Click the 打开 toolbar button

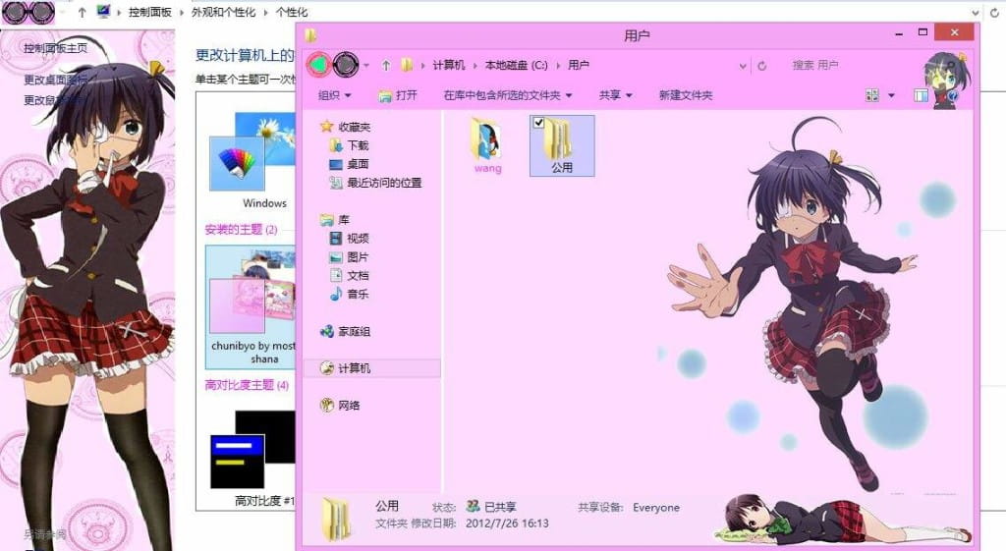tap(398, 95)
